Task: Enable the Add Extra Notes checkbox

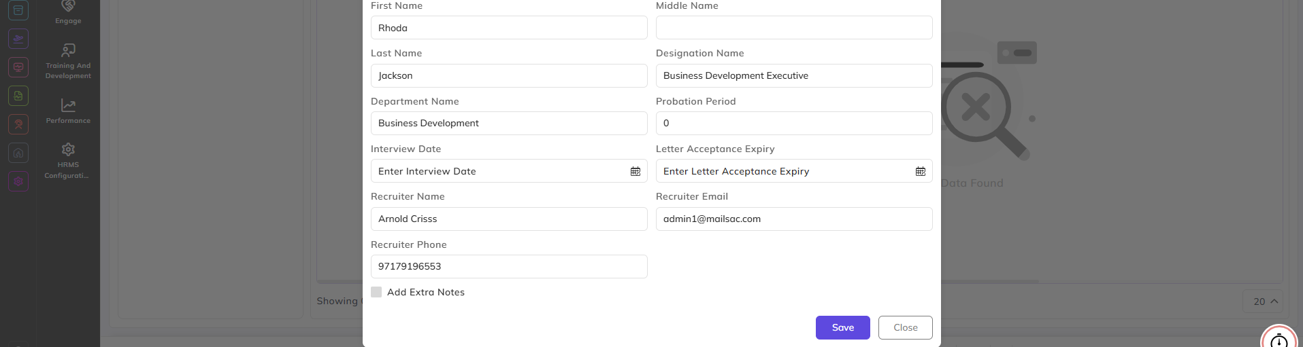Action: (x=376, y=292)
